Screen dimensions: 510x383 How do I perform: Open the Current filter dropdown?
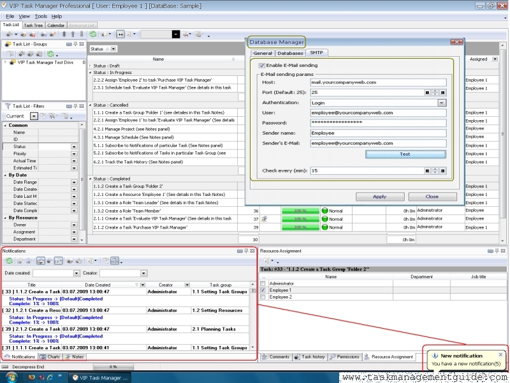click(x=34, y=116)
